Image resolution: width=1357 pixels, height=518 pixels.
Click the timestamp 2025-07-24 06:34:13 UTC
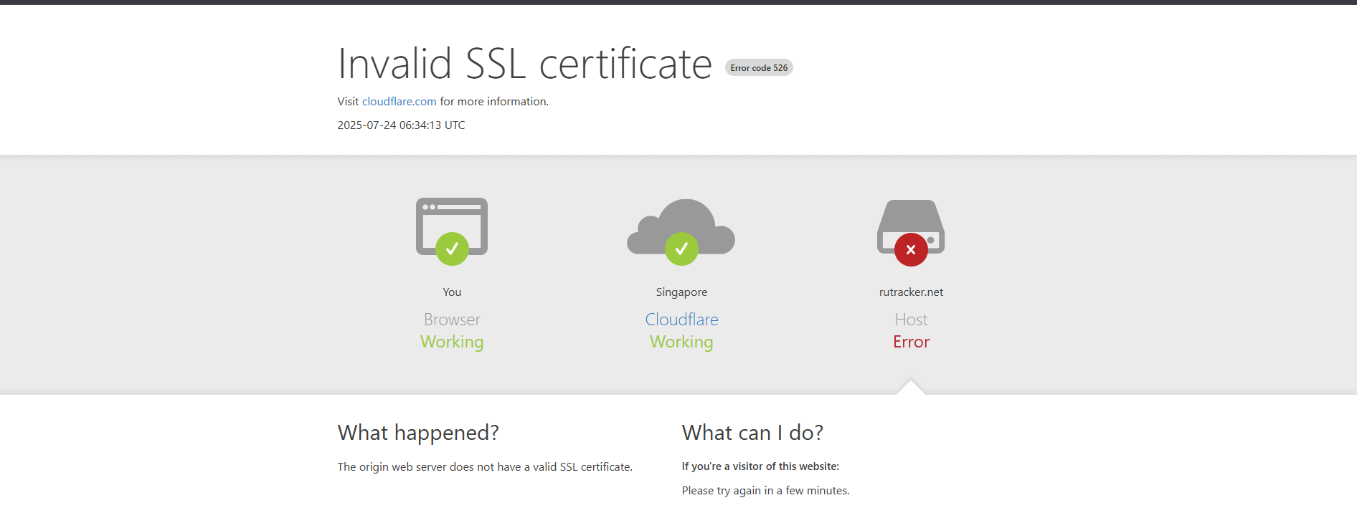(x=401, y=125)
